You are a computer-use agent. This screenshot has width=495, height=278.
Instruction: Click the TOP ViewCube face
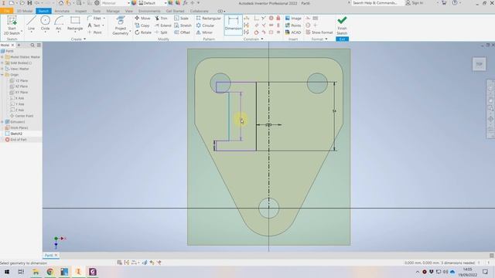[479, 64]
